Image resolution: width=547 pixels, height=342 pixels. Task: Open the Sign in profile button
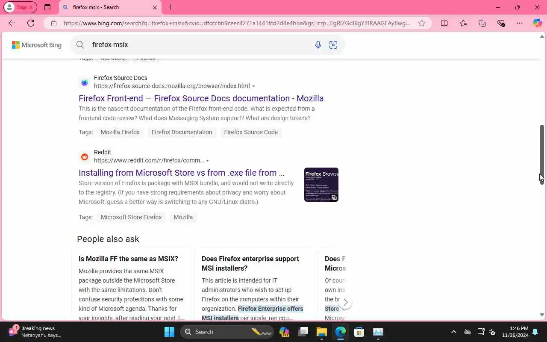point(20,7)
